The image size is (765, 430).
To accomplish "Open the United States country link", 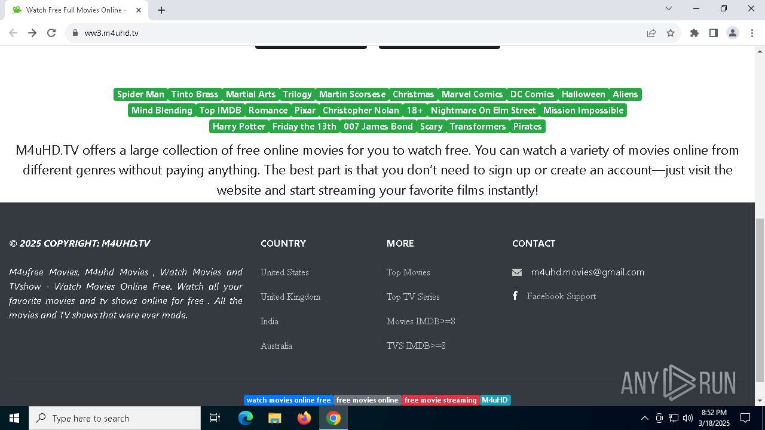I will 284,272.
